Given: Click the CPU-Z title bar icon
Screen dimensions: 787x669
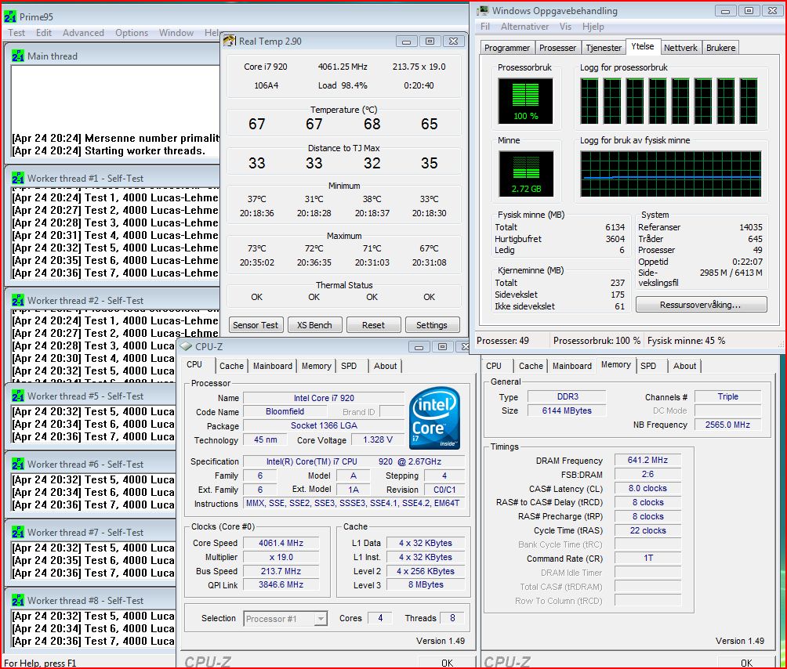Looking at the screenshot, I should [x=187, y=346].
